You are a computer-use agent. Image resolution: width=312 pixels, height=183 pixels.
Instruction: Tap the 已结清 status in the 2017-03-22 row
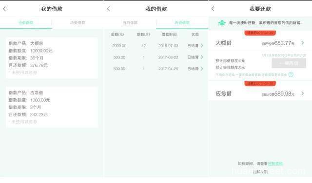coord(193,57)
